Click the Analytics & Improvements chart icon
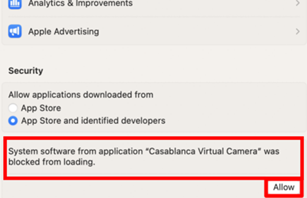 (x=14, y=3)
